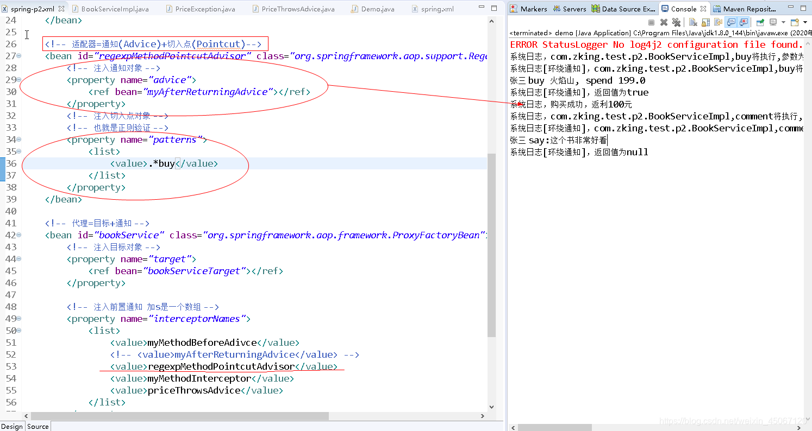Image resolution: width=812 pixels, height=431 pixels.
Task: Collapse the property fold at line 29
Action: point(19,80)
